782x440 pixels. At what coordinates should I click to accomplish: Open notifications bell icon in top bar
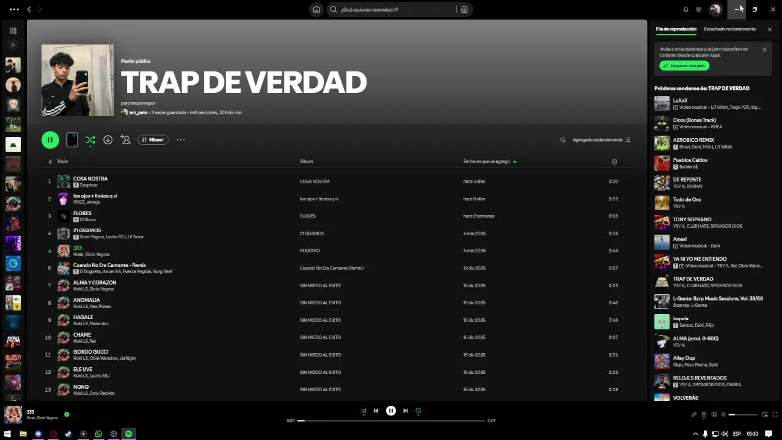coord(685,10)
